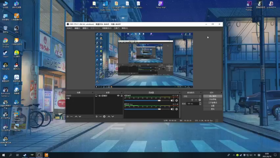Open the Recycle Bin desktop icon
Image resolution: width=280 pixels, height=158 pixels.
tap(5, 29)
